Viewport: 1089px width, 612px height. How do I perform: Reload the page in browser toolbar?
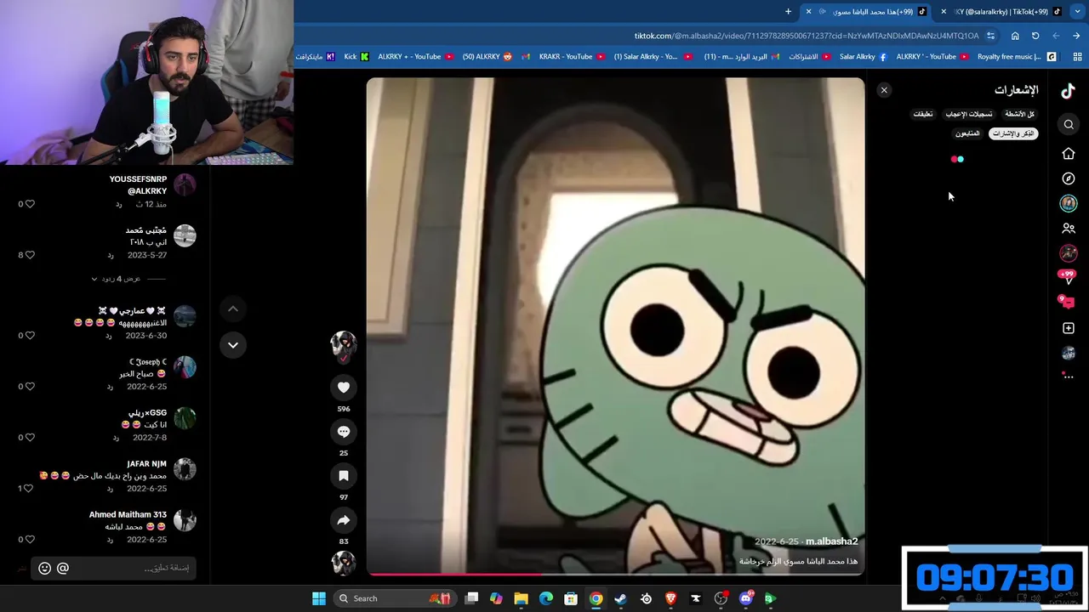(x=1035, y=36)
